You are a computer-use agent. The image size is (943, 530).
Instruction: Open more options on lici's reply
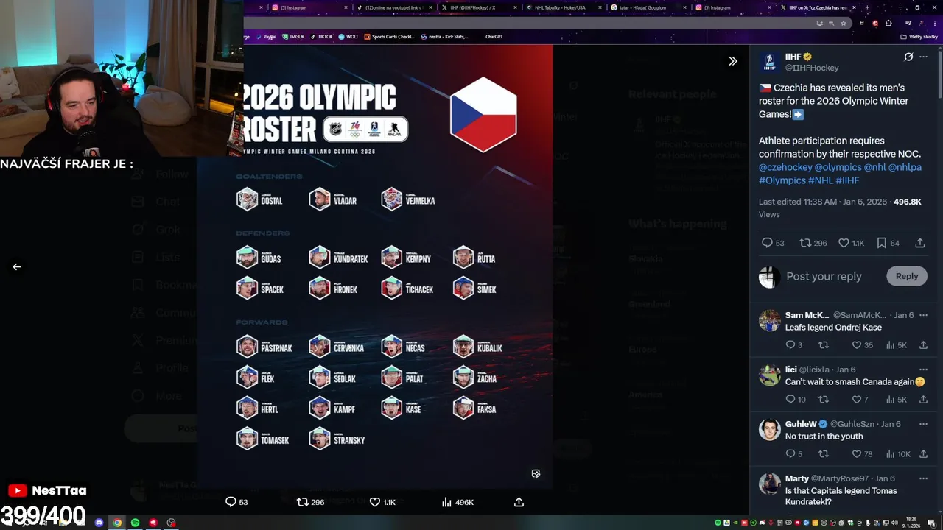click(x=923, y=370)
